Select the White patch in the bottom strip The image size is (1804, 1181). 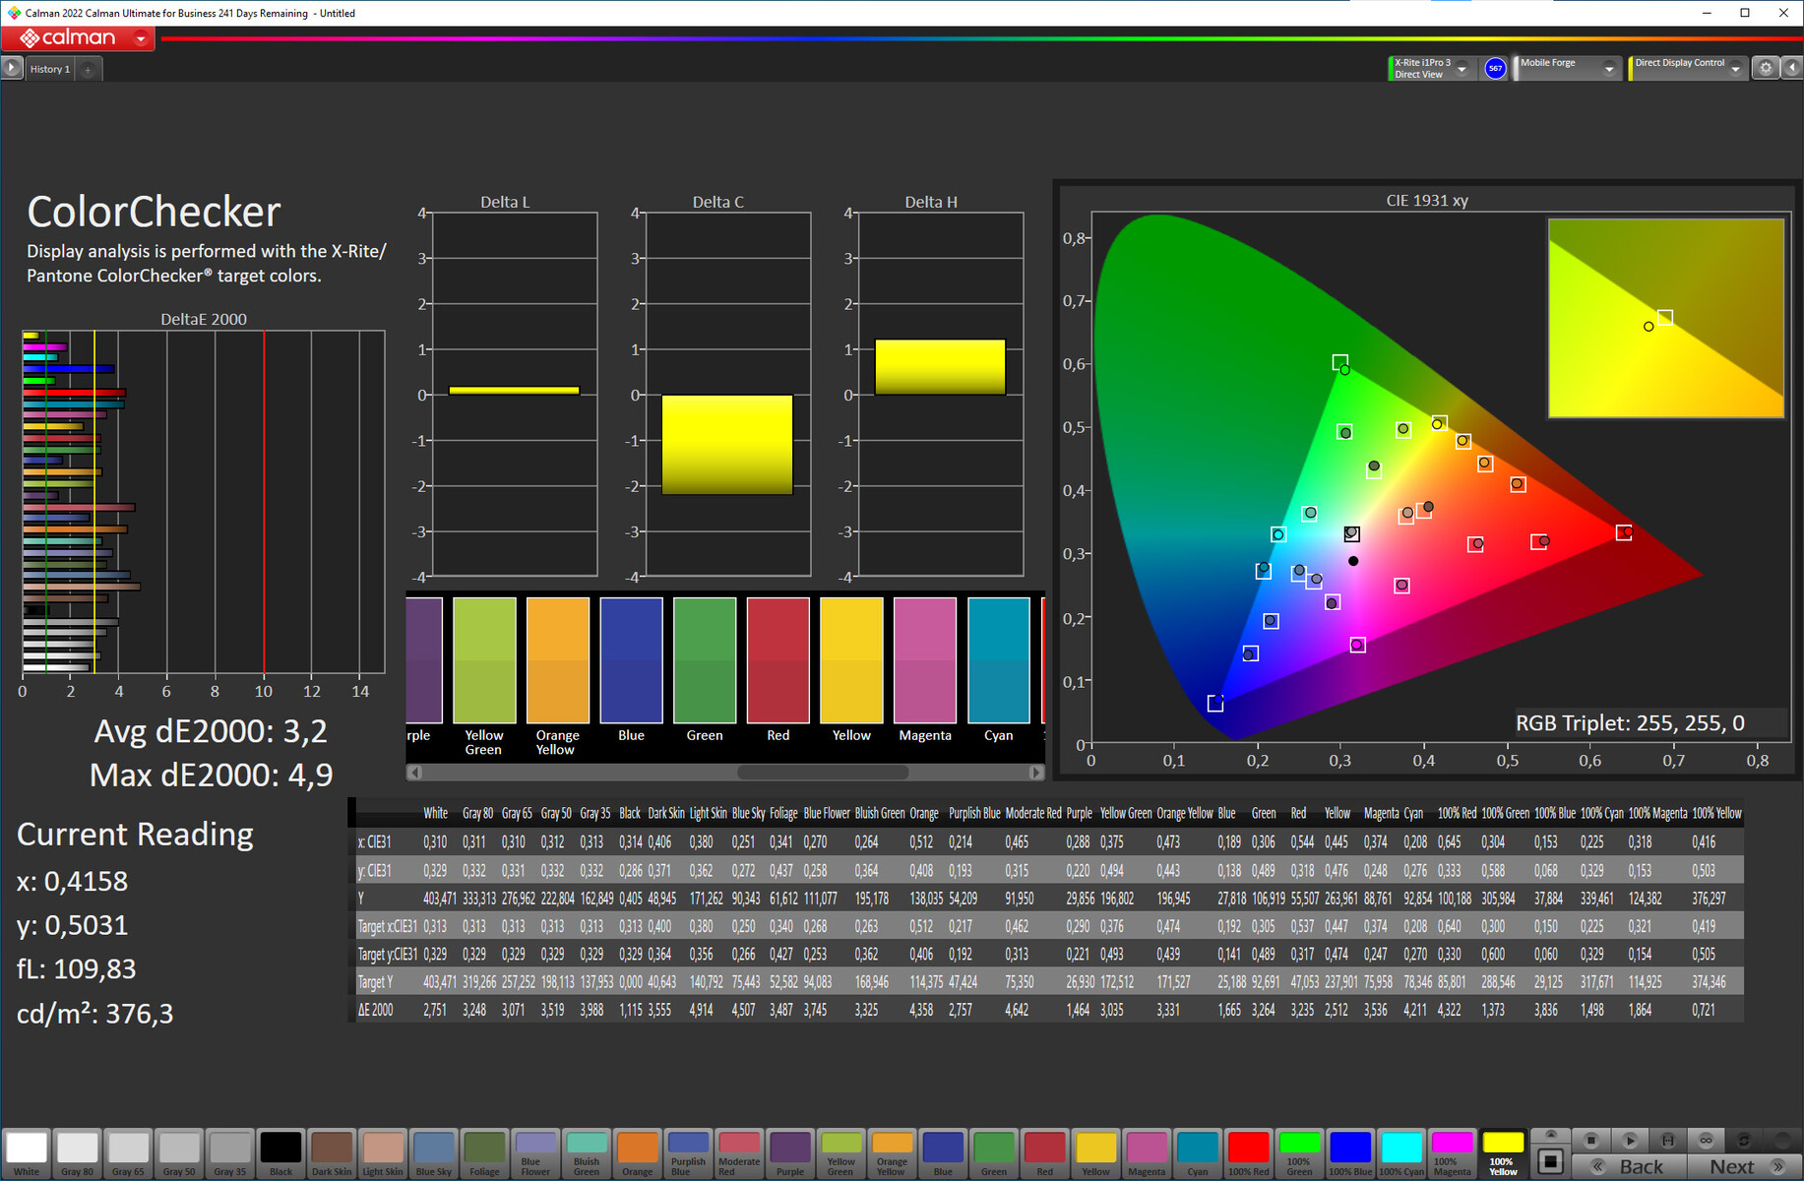27,1152
